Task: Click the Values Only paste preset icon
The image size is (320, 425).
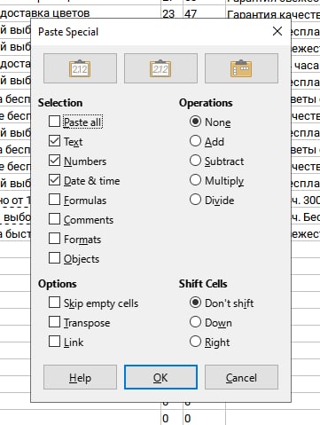Action: (80, 68)
